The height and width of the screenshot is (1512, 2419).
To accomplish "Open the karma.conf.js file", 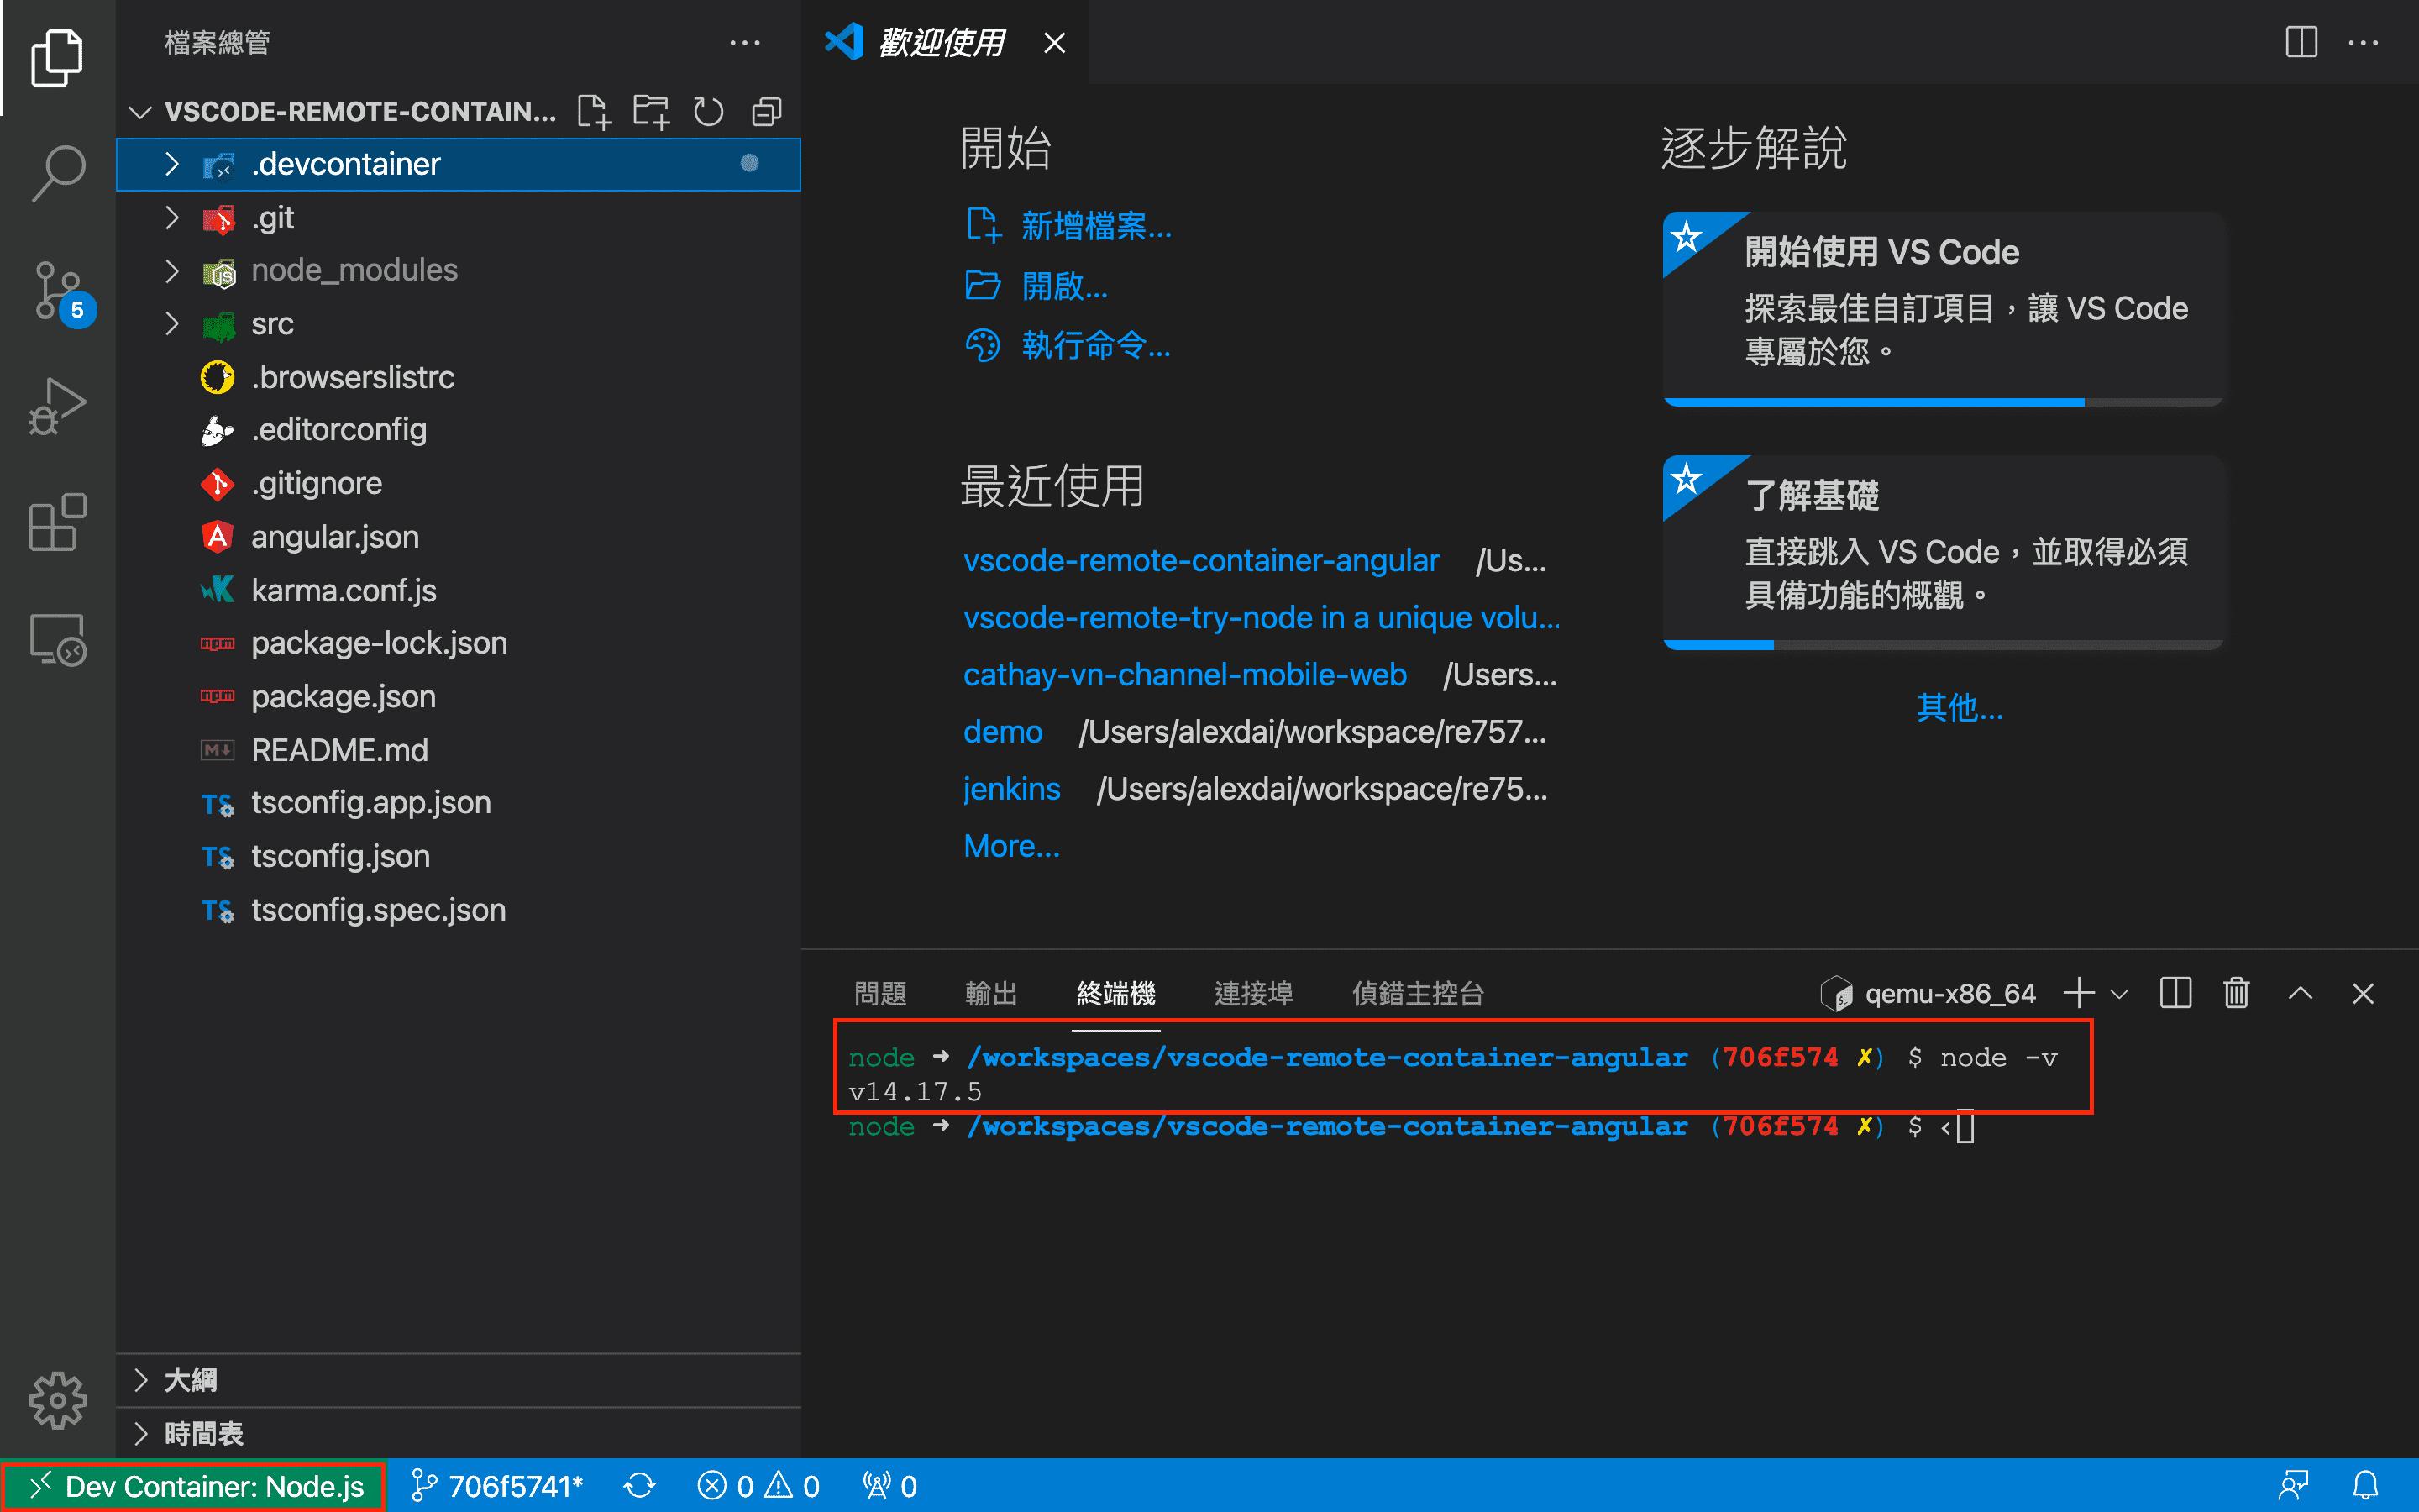I will pos(459,590).
